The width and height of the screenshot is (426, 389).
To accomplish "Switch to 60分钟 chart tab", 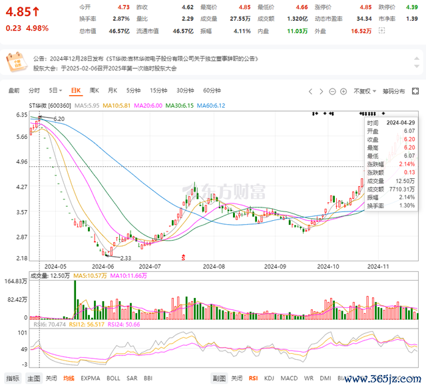I will [x=212, y=90].
